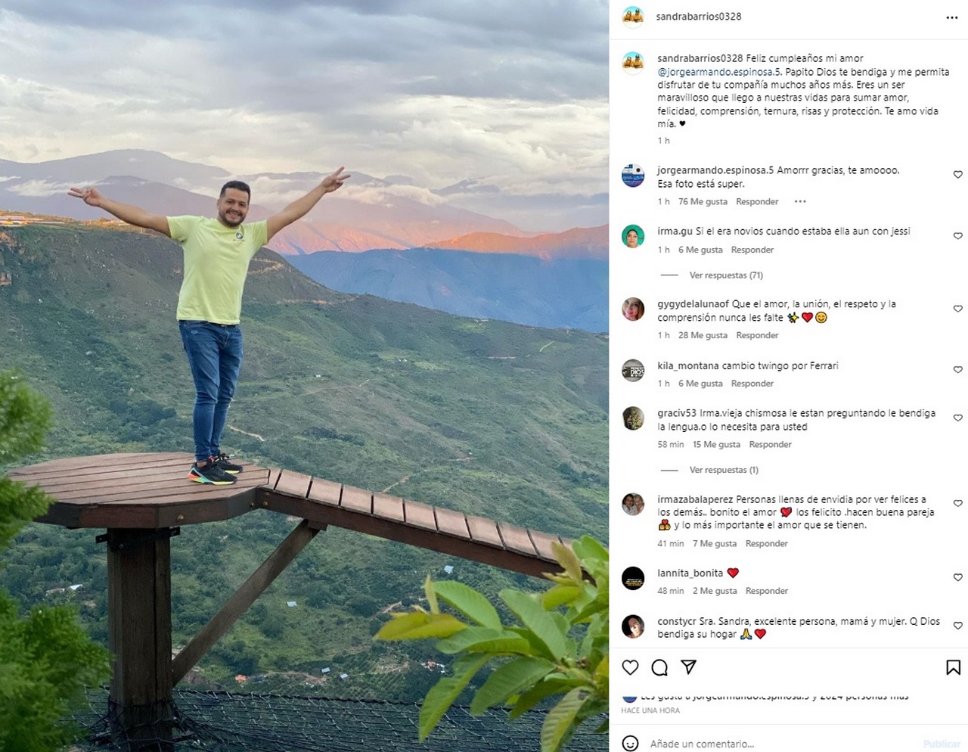Open the constycr username link

(676, 621)
